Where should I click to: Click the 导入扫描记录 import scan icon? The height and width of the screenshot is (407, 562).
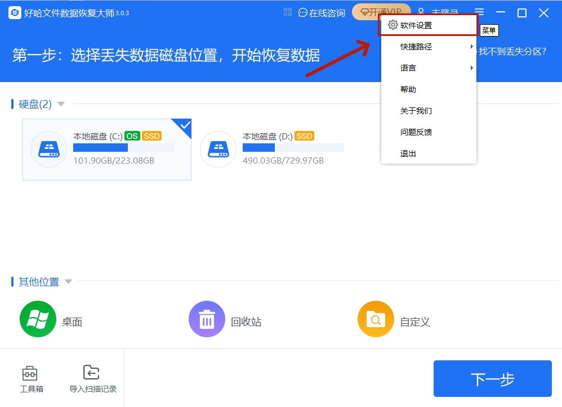point(91,373)
